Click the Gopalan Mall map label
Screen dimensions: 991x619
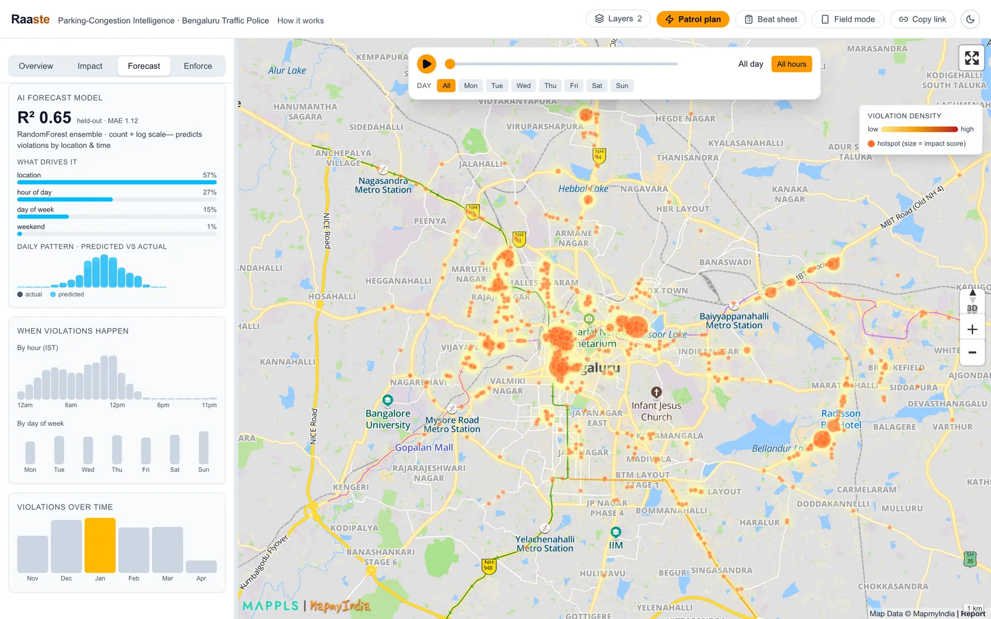(424, 448)
